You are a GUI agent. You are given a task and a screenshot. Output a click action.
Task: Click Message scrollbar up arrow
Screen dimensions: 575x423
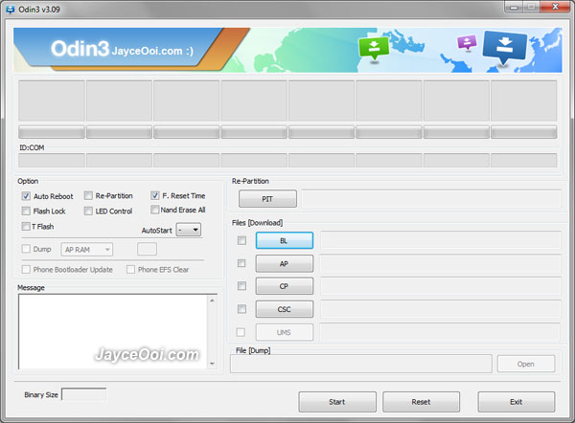[x=213, y=300]
